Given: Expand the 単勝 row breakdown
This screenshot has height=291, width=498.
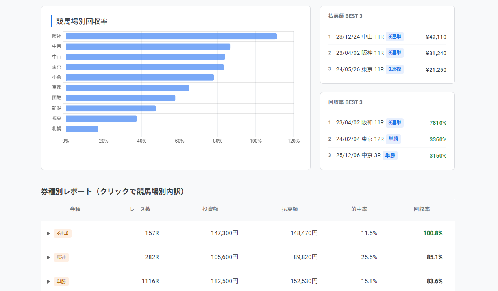Looking at the screenshot, I should pos(48,281).
